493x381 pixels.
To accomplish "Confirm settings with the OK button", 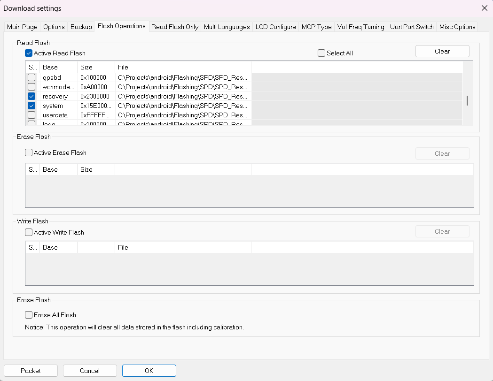I will (149, 371).
